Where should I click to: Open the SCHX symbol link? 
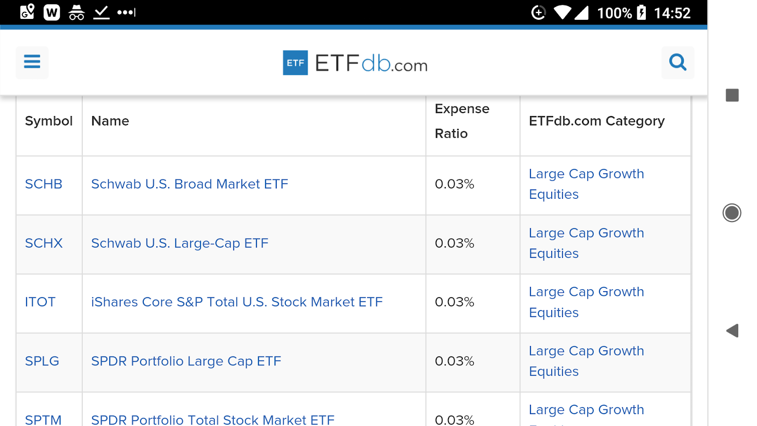point(44,243)
